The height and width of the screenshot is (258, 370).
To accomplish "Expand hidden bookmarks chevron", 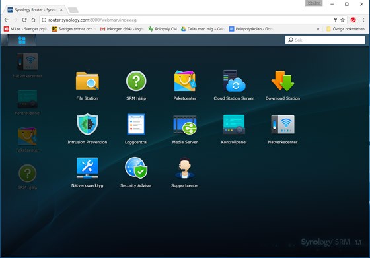I will pyautogui.click(x=318, y=29).
